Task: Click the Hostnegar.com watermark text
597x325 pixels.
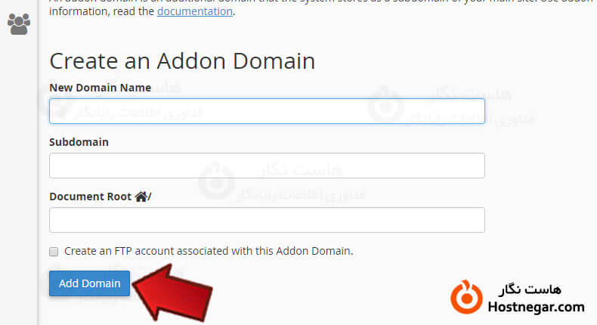Action: [536, 307]
